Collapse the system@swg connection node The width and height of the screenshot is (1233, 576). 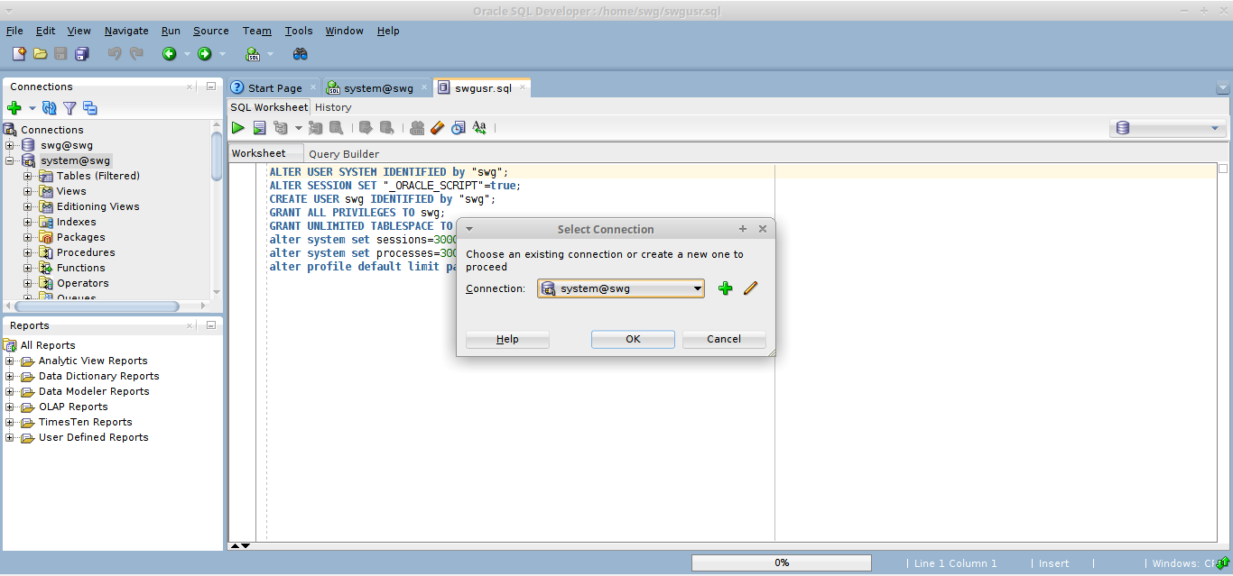tap(10, 160)
